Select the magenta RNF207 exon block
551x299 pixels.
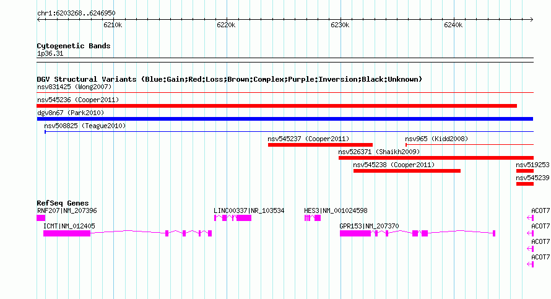point(41,218)
